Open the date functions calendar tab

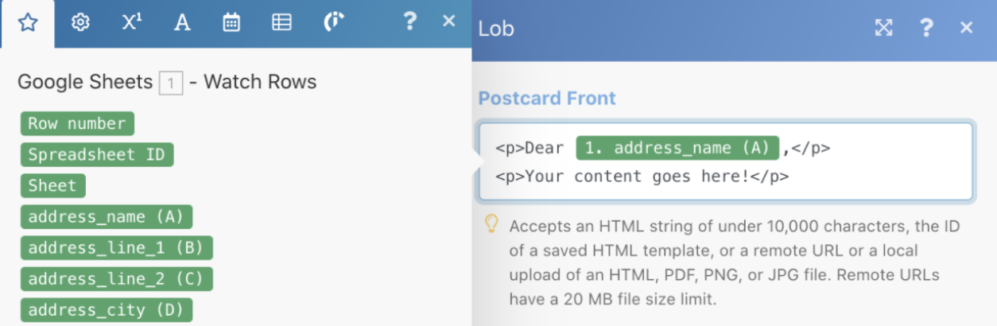(x=231, y=23)
